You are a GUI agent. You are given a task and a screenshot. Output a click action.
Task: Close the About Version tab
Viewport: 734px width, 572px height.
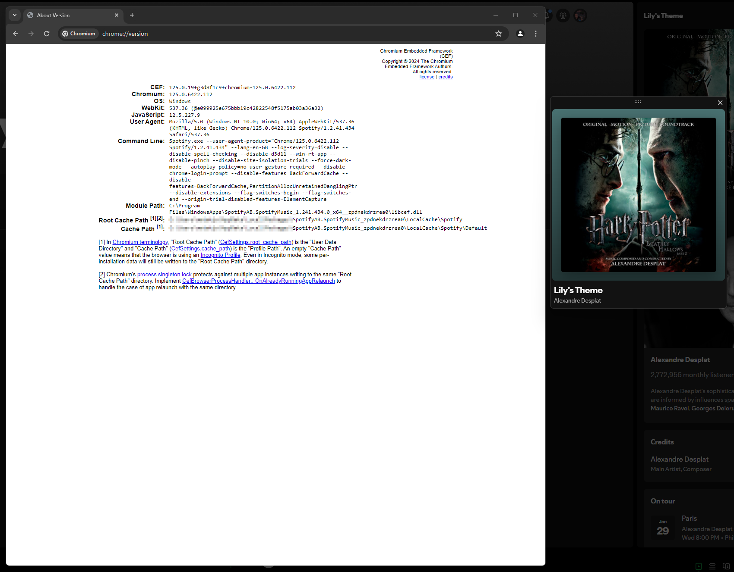tap(117, 15)
